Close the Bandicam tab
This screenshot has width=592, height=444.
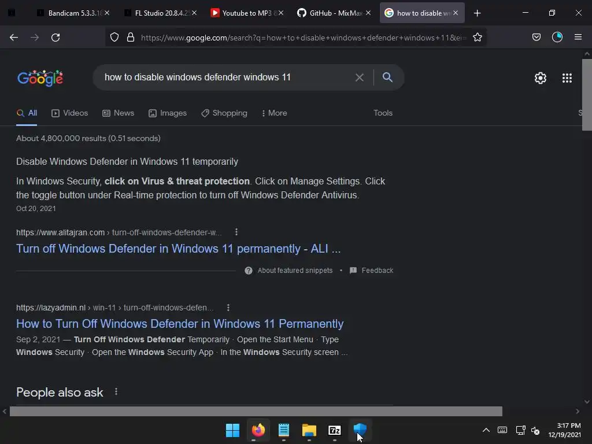[107, 13]
